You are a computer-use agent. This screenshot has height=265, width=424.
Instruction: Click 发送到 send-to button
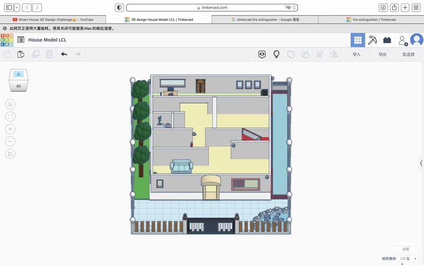tap(408, 55)
